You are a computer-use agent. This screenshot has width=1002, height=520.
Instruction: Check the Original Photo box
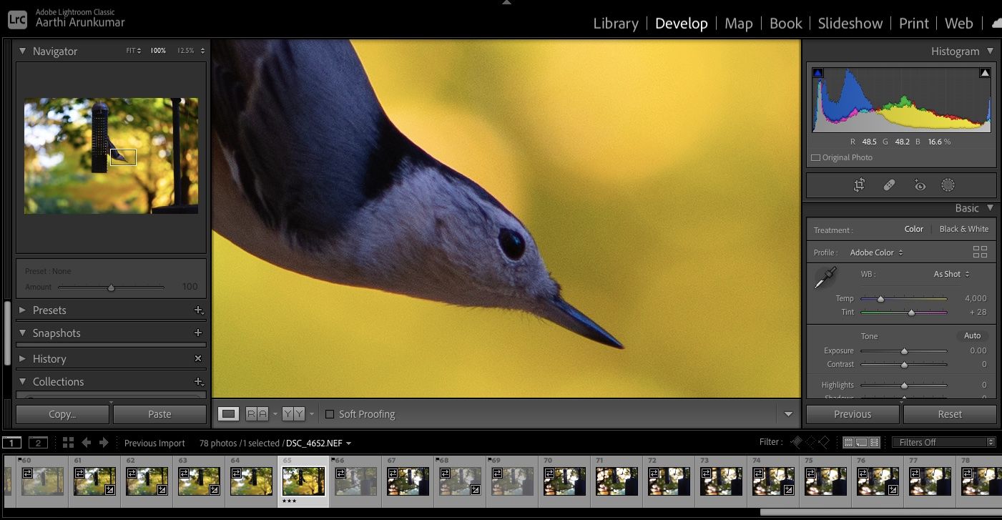point(816,157)
